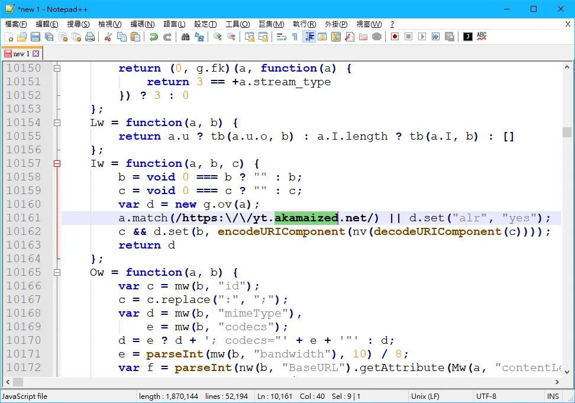
Task: Click UTF-8 encoding in status bar
Action: tap(487, 396)
